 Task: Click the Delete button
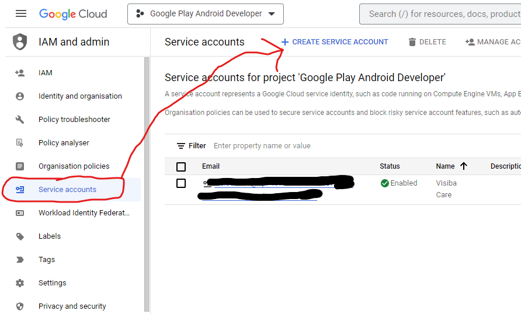[x=428, y=42]
